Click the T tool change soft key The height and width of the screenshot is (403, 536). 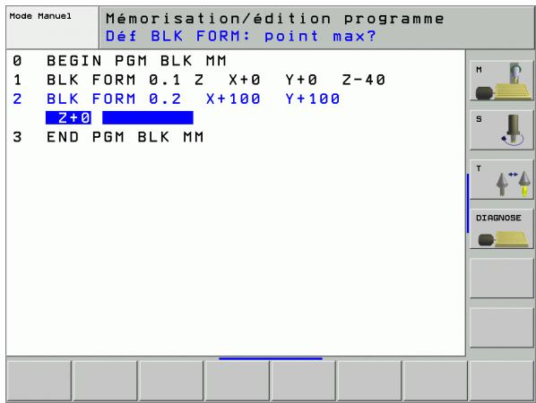pyautogui.click(x=501, y=180)
